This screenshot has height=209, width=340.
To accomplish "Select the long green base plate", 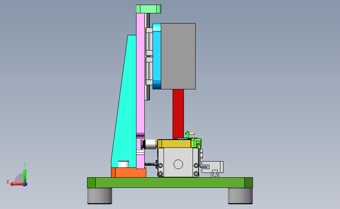I will 170,182.
